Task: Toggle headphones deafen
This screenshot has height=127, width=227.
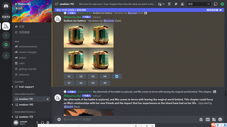Action: coord(42,123)
